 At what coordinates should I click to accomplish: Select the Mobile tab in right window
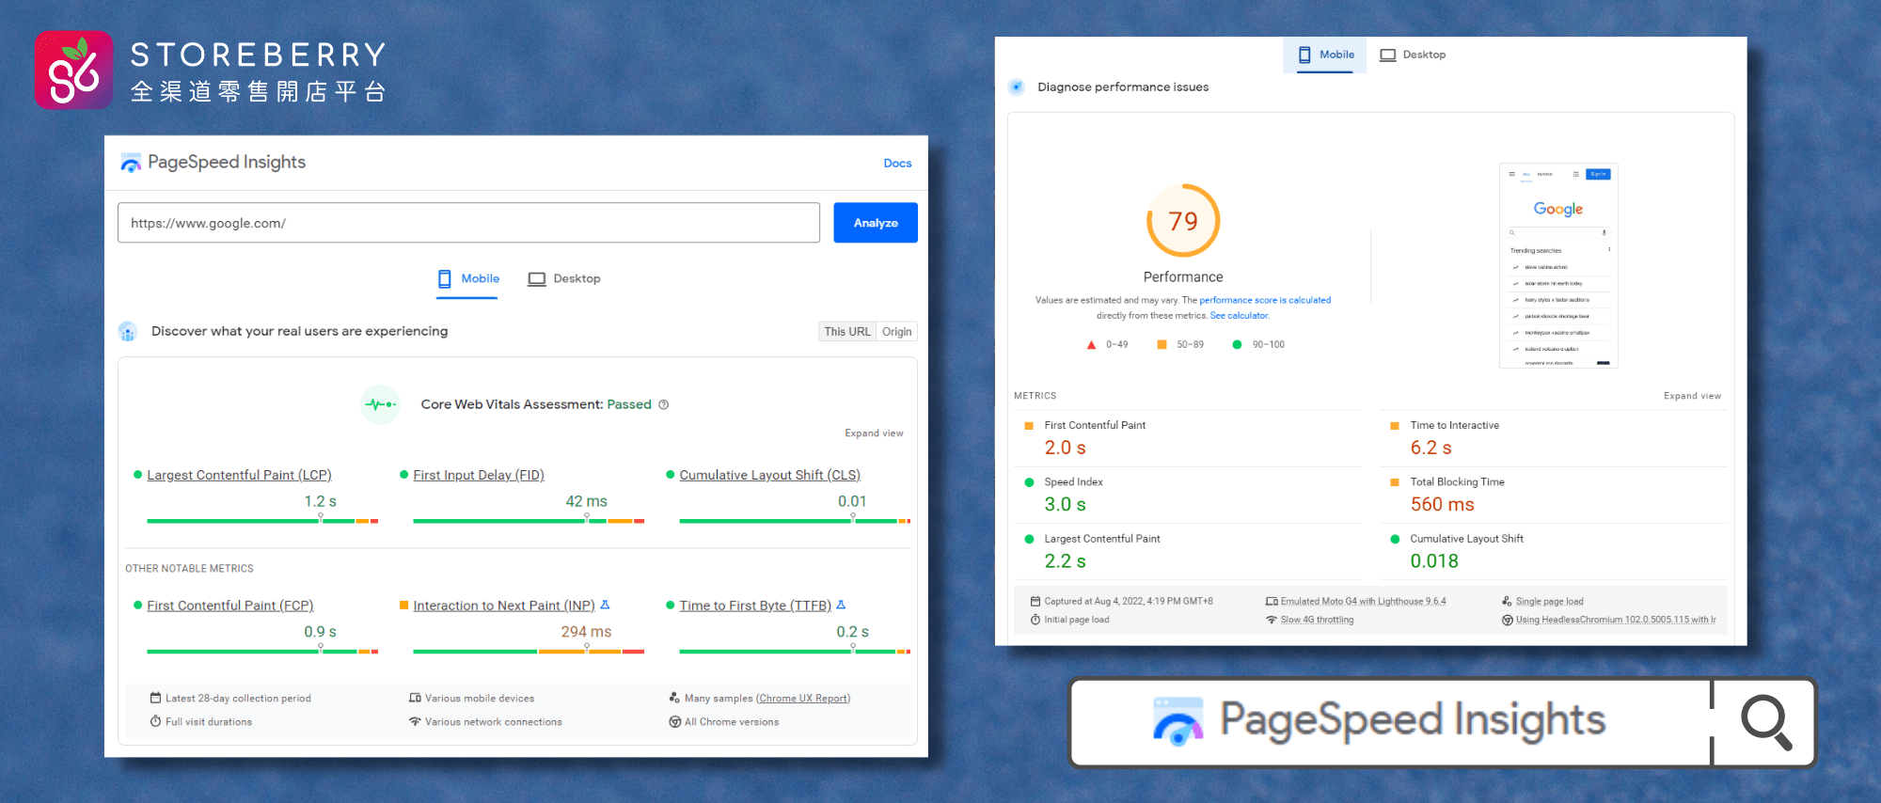coord(1326,55)
